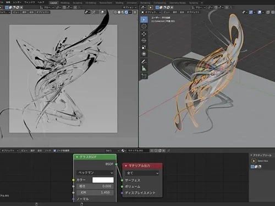Toggle fake user shield icon for material
This screenshot has width=275, height=206.
(156, 151)
